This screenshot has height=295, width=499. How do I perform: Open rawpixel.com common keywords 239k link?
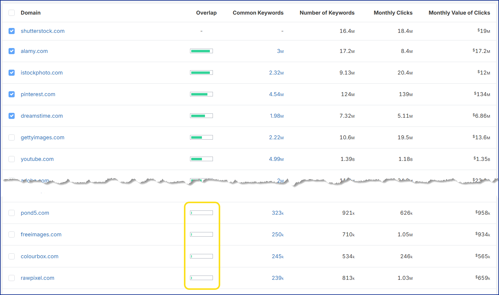click(x=278, y=278)
